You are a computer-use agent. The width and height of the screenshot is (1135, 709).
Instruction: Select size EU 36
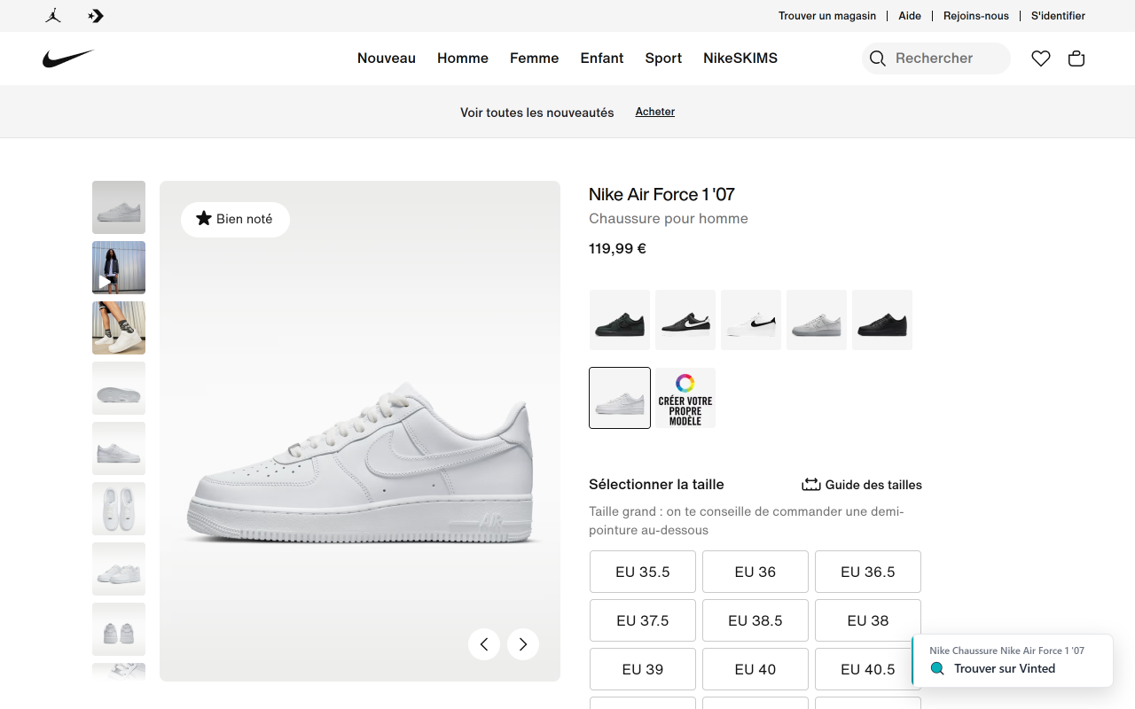click(x=755, y=572)
